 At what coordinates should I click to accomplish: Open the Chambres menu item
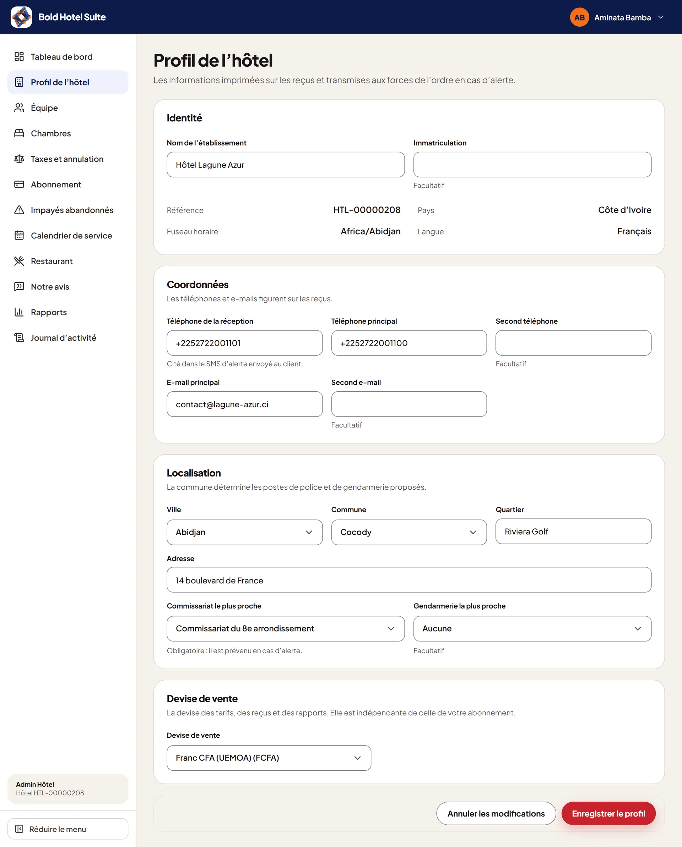click(x=68, y=133)
